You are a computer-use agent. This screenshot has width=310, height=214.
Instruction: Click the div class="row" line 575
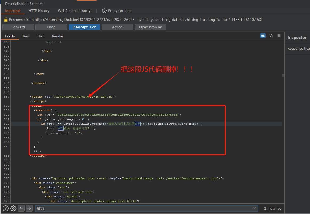tap(53, 187)
